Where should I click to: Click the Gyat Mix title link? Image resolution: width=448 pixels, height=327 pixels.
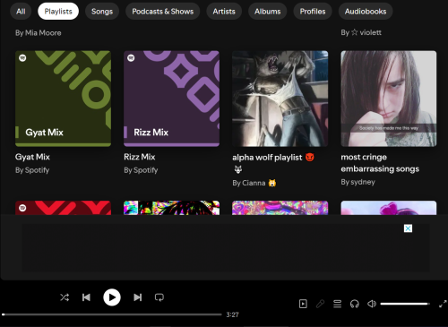click(x=32, y=157)
